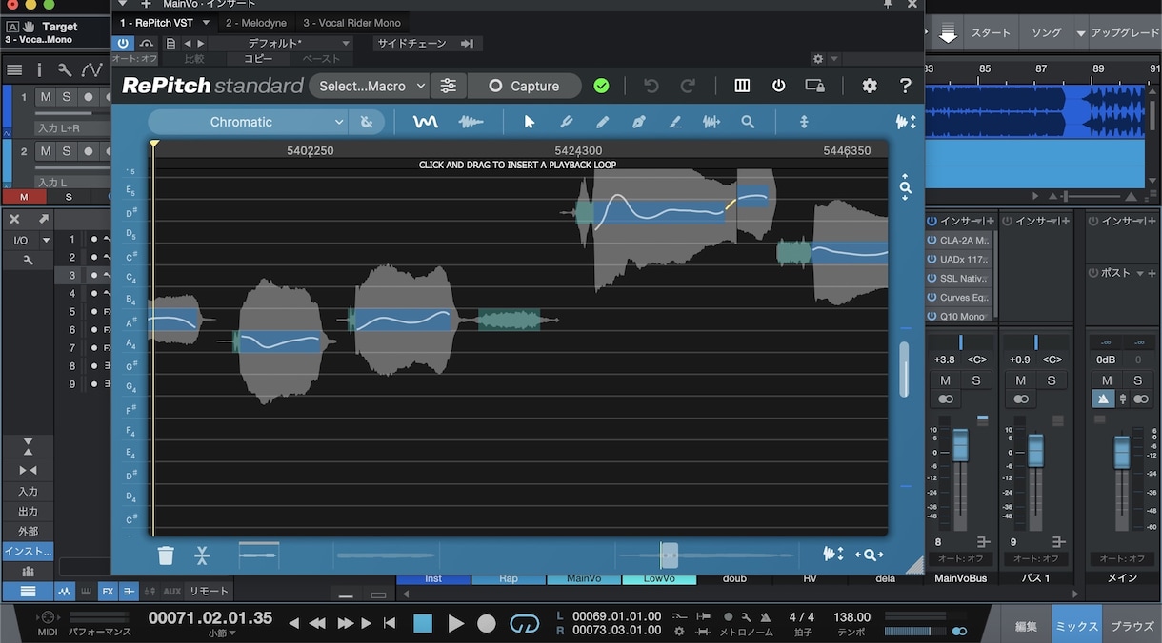This screenshot has height=643, width=1162.
Task: Click the redo arrow in RePitch
Action: pos(688,86)
